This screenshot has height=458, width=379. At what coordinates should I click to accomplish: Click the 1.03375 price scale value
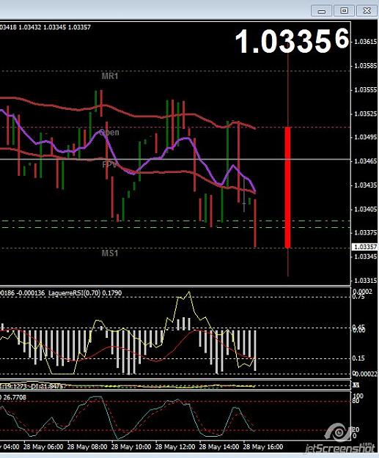pyautogui.click(x=365, y=233)
